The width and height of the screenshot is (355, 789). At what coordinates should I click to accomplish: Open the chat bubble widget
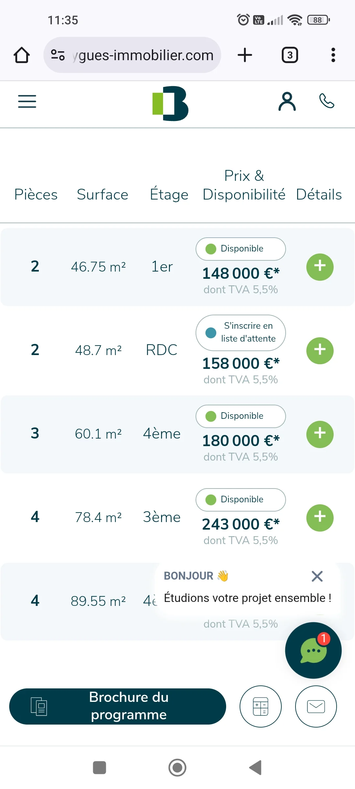click(x=313, y=650)
